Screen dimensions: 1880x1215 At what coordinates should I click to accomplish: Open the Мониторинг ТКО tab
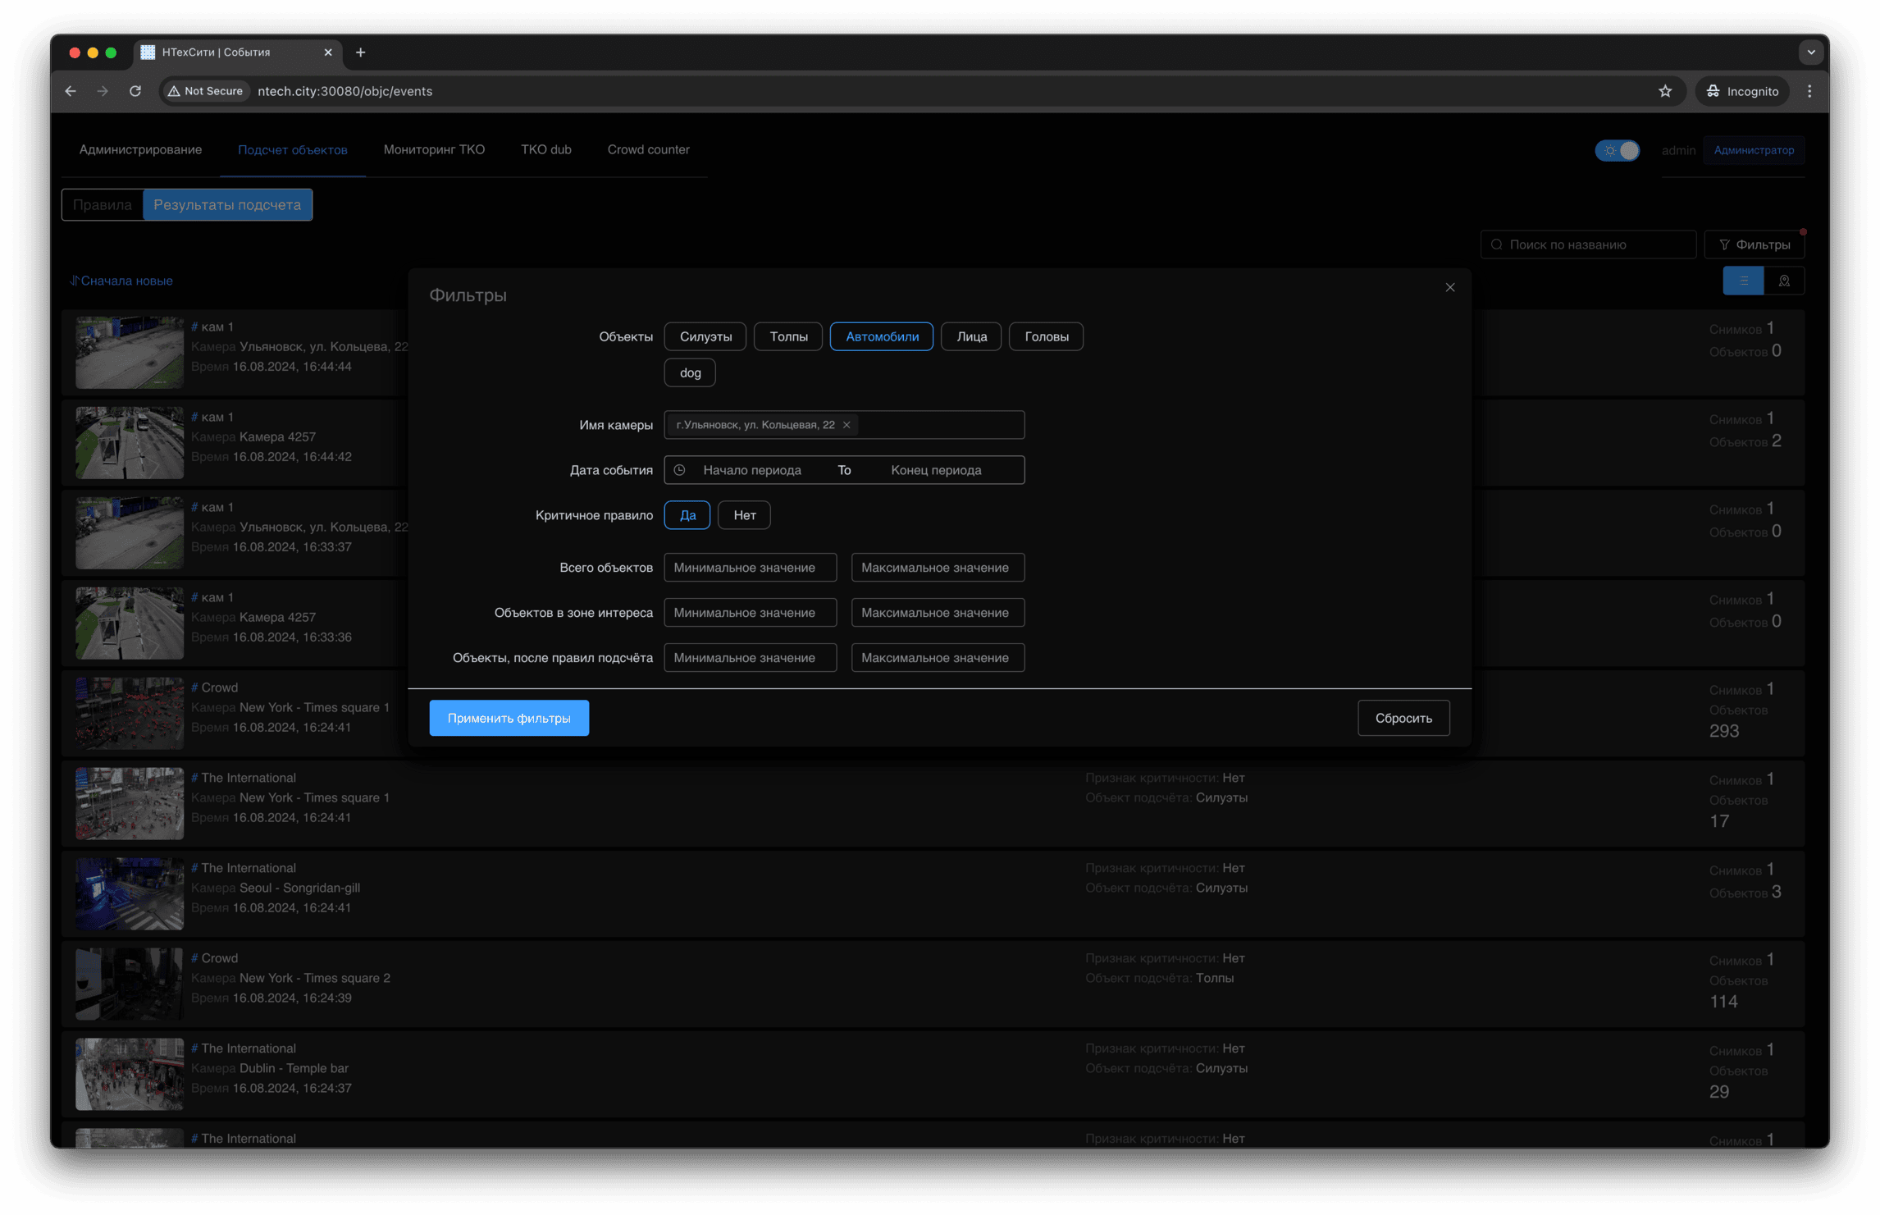coord(434,149)
